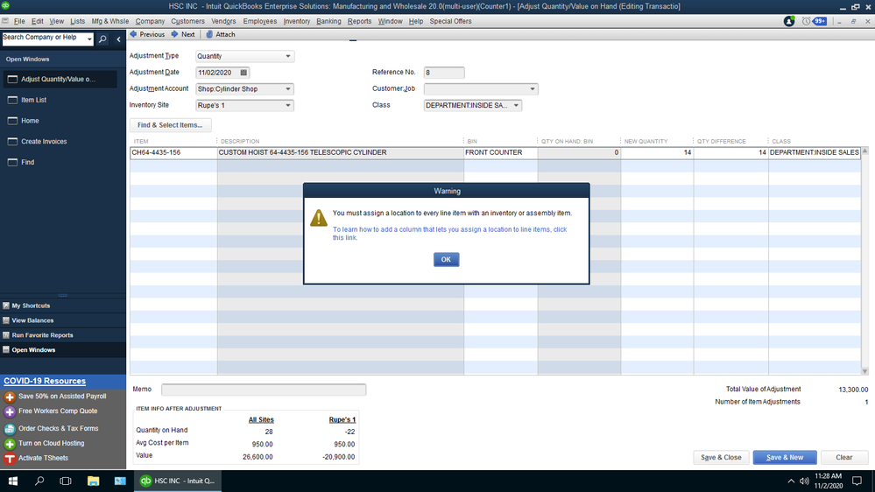Screen dimensions: 875x492
Task: Open the Windows Start menu
Action: (x=13, y=481)
